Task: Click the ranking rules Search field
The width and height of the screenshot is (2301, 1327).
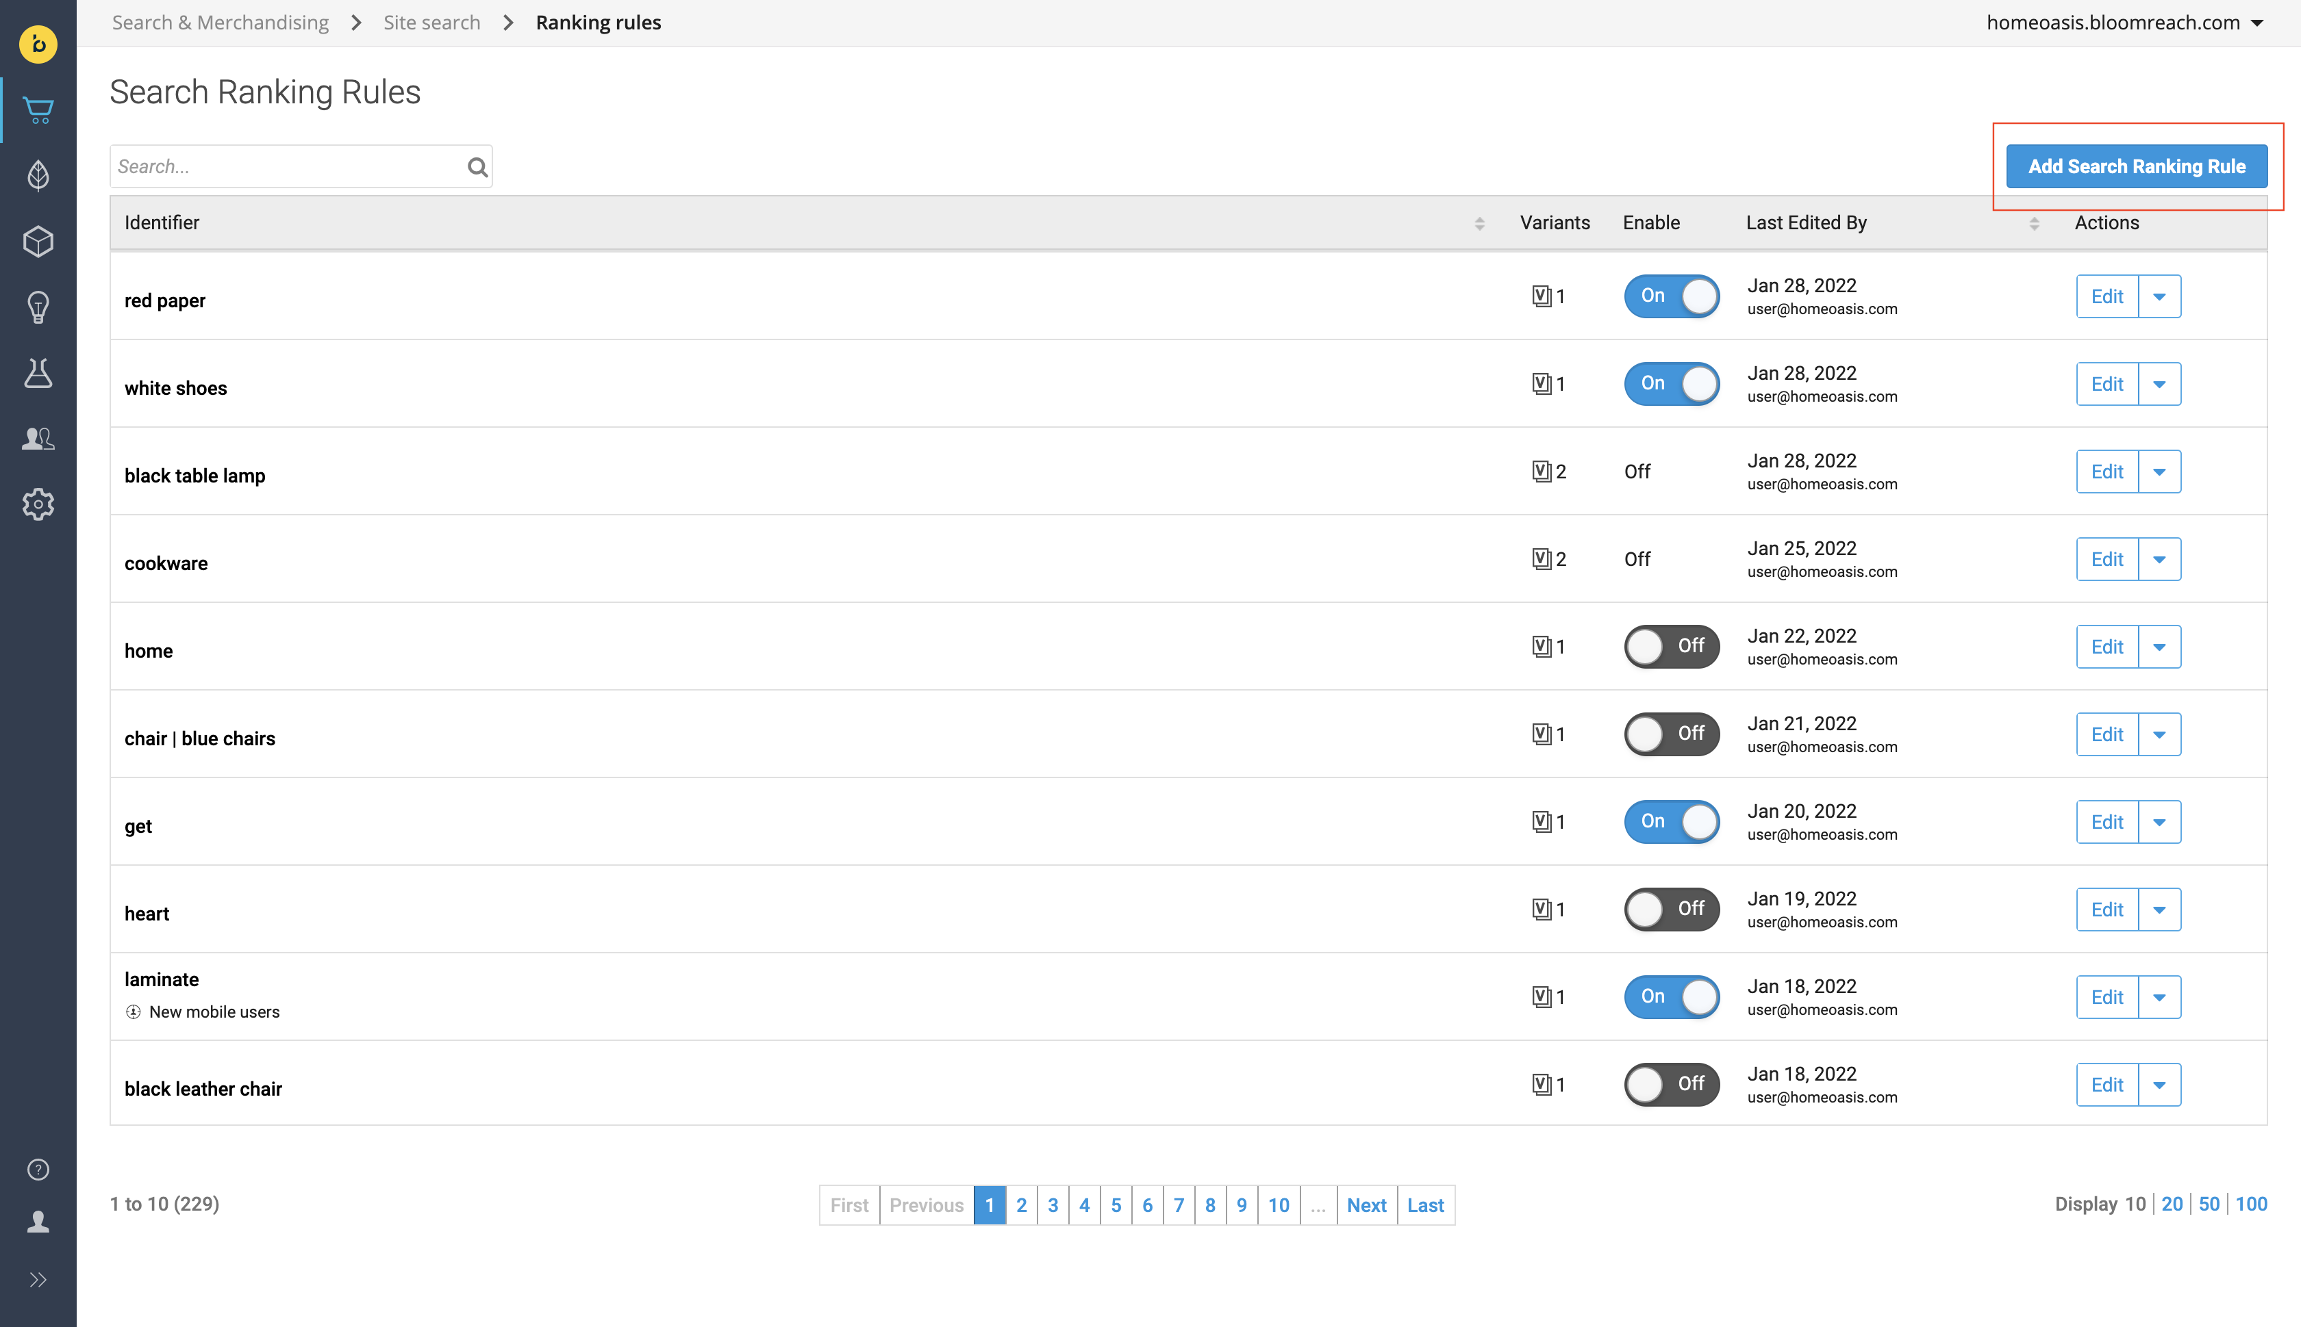Action: [288, 167]
